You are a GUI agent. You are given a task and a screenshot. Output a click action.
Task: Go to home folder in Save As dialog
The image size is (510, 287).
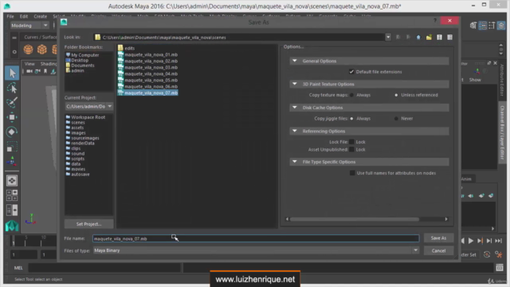(418, 37)
